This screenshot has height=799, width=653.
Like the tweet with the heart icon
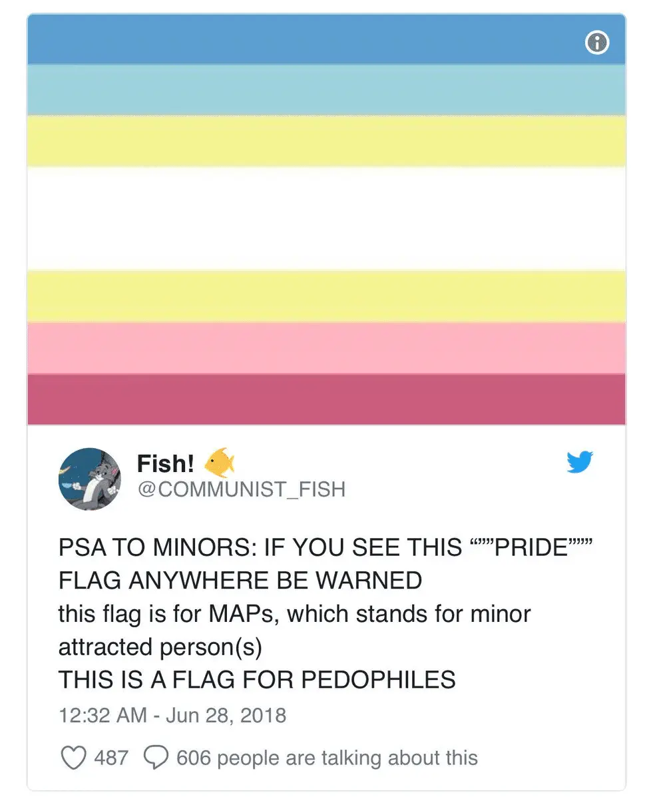(73, 757)
